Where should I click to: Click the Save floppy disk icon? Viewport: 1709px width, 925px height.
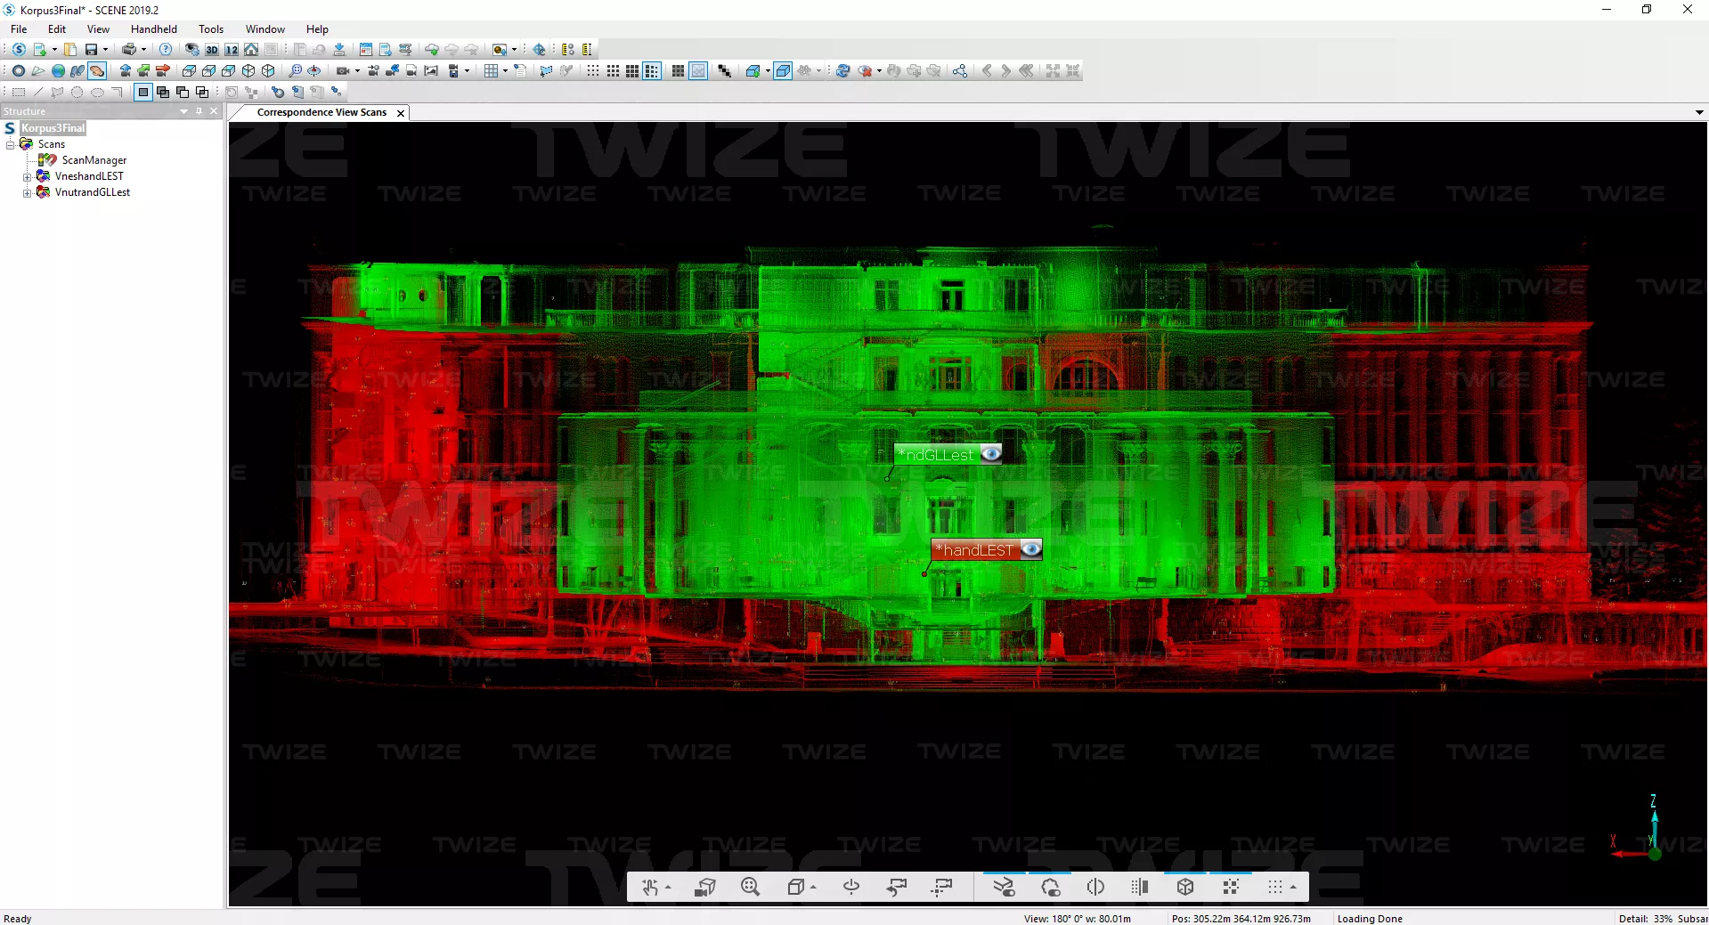pyautogui.click(x=91, y=50)
